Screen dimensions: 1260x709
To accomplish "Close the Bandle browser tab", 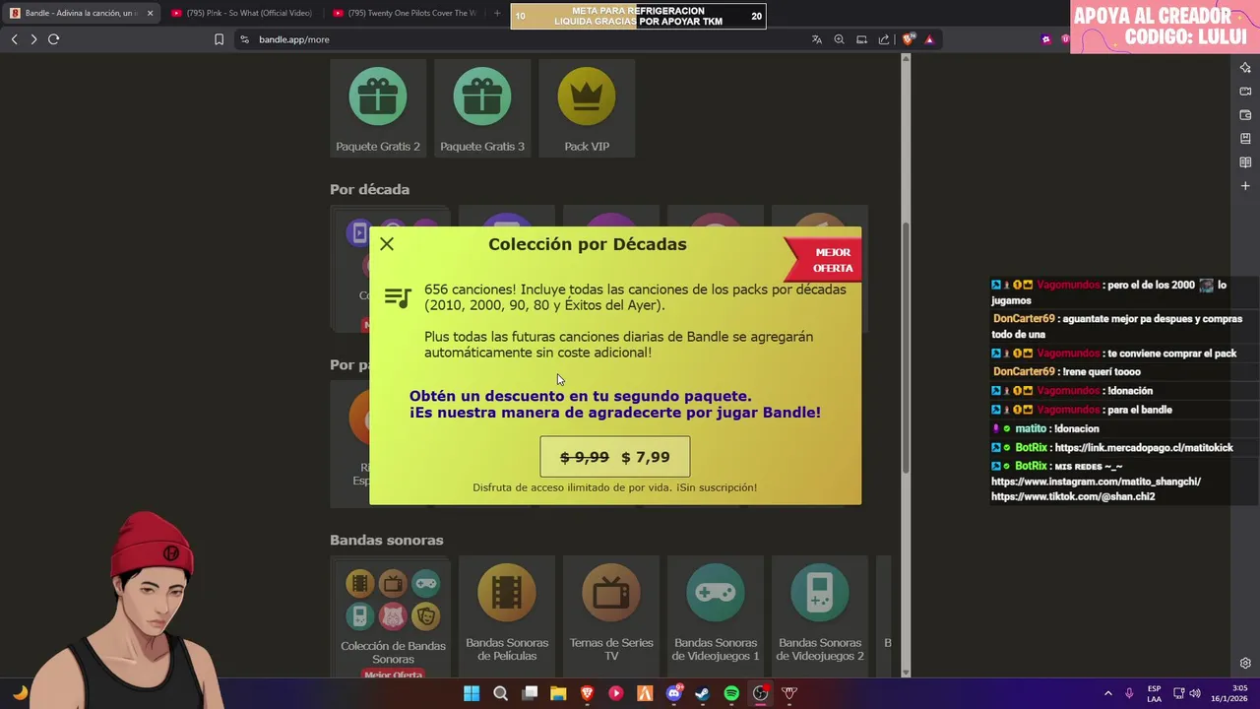I will 150,13.
